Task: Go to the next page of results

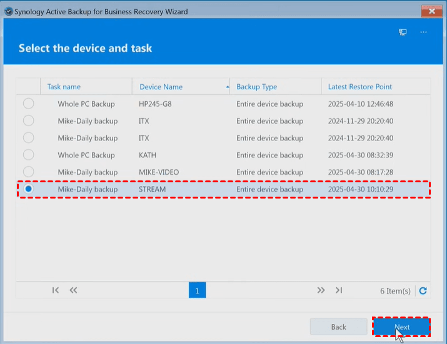Action: tap(321, 290)
